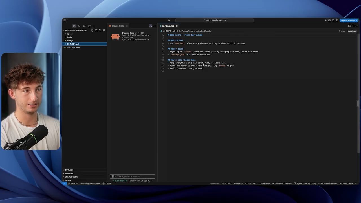This screenshot has width=361, height=203.
Task: Open the cart.js file
Action: point(85,41)
